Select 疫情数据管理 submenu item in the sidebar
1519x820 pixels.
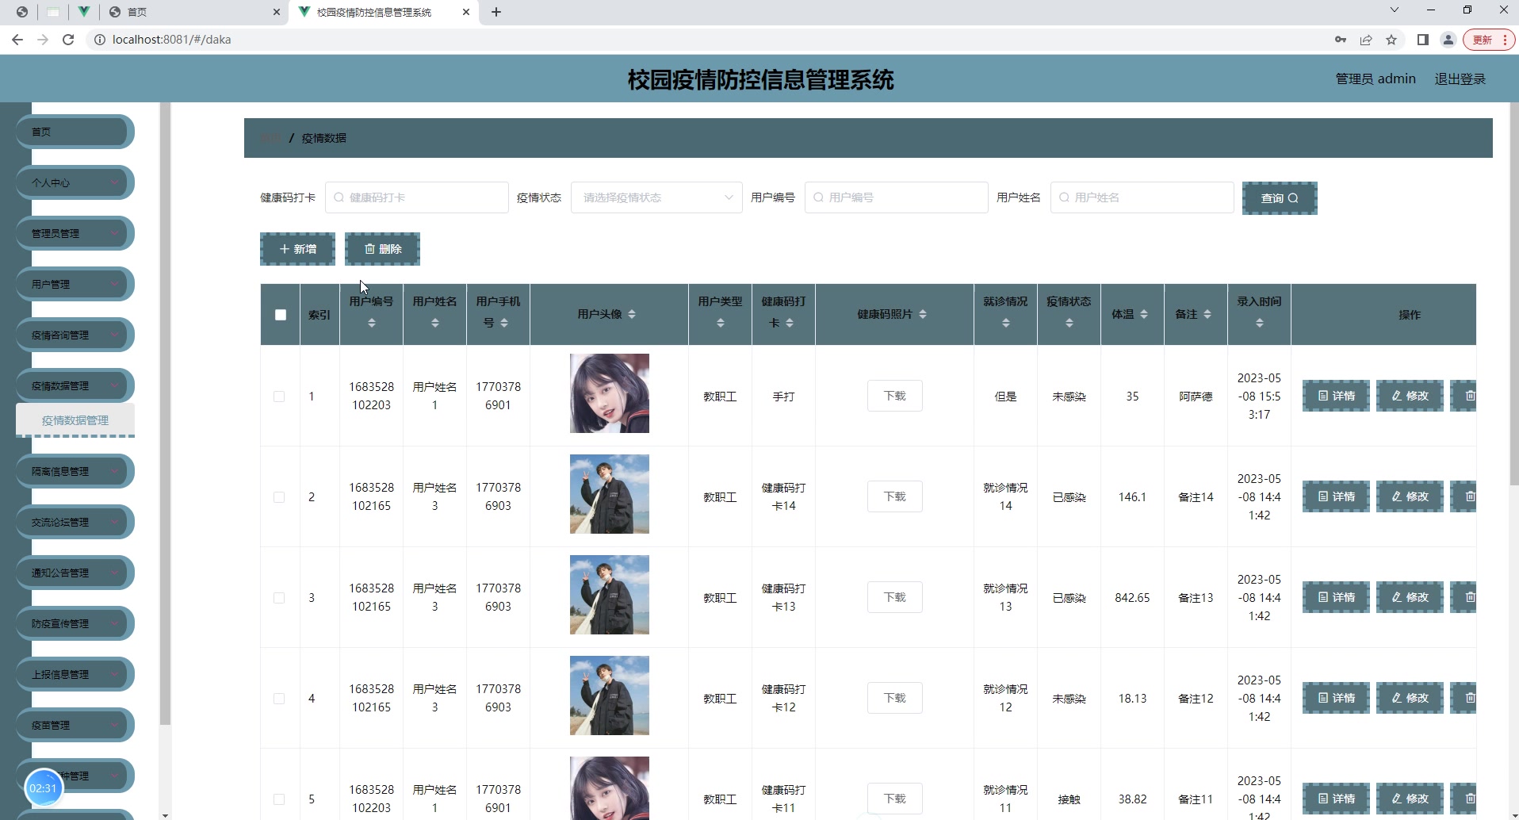76,420
